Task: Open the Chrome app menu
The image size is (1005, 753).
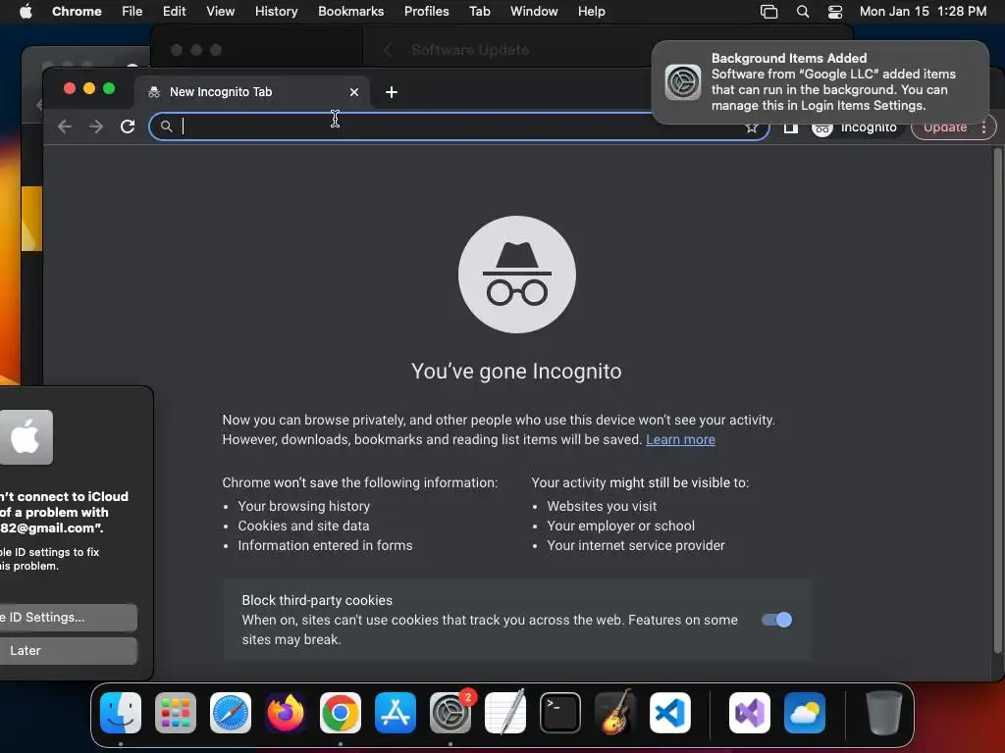Action: tap(77, 12)
